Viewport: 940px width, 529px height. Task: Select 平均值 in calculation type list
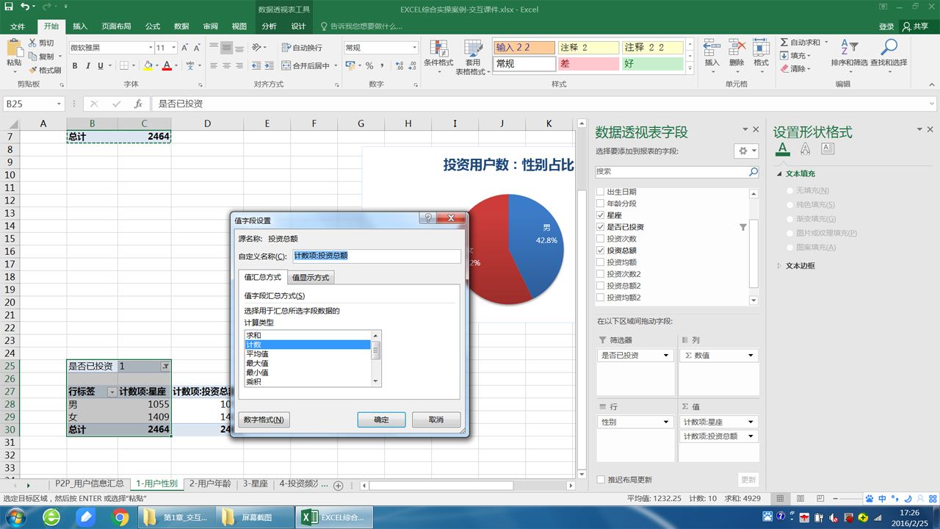coord(308,354)
